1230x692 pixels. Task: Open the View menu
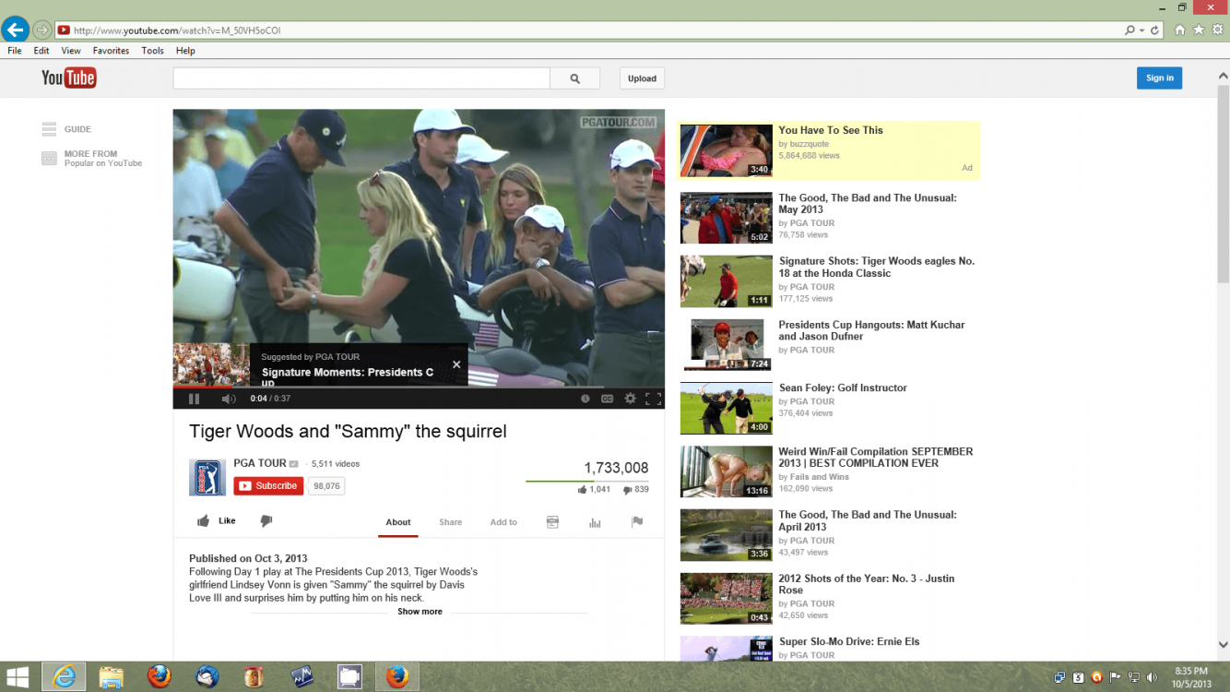[x=71, y=51]
